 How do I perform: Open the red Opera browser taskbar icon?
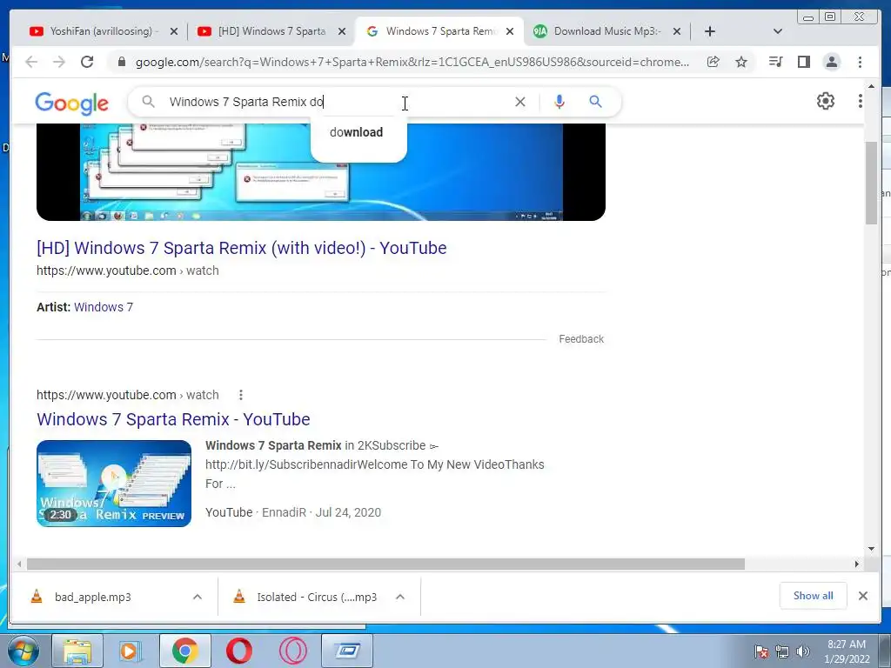[x=239, y=651]
